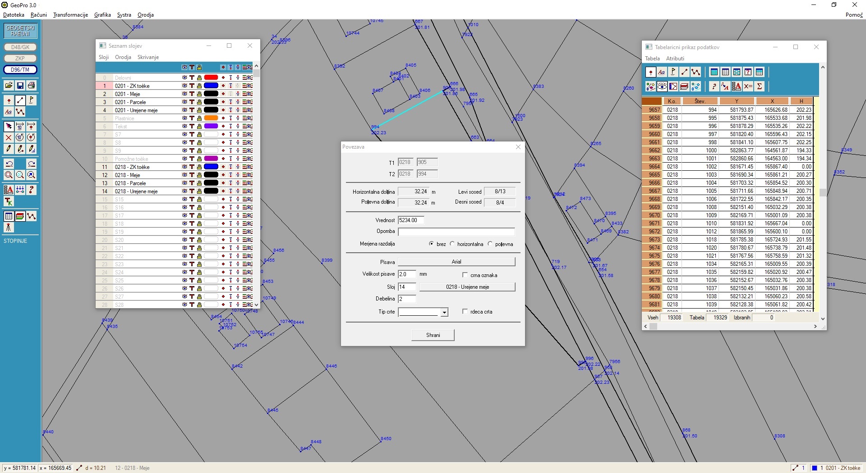Image resolution: width=866 pixels, height=473 pixels.
Task: Hide the 0201 - Meje layer via eye icon
Action: click(184, 94)
